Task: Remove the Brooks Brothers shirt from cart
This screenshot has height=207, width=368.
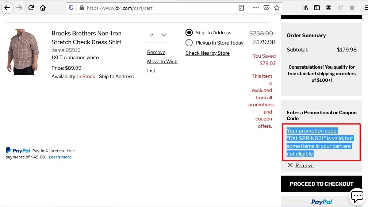Action: click(156, 52)
